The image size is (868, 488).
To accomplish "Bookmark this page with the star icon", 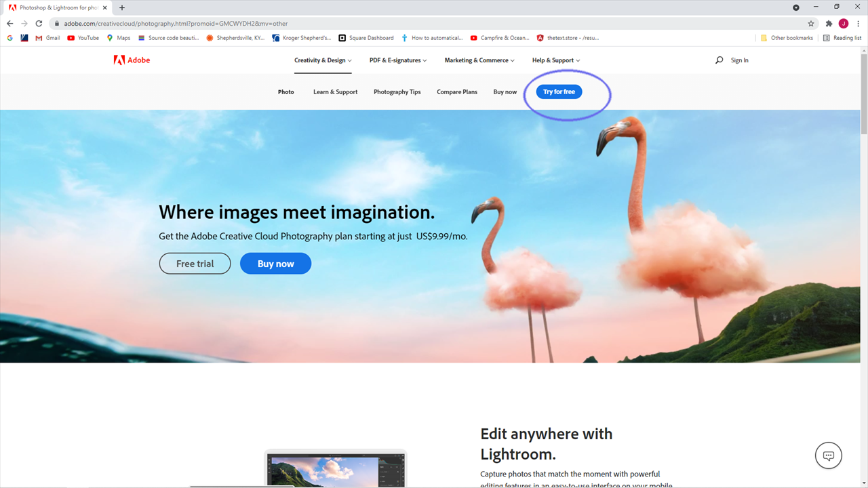I will [811, 23].
